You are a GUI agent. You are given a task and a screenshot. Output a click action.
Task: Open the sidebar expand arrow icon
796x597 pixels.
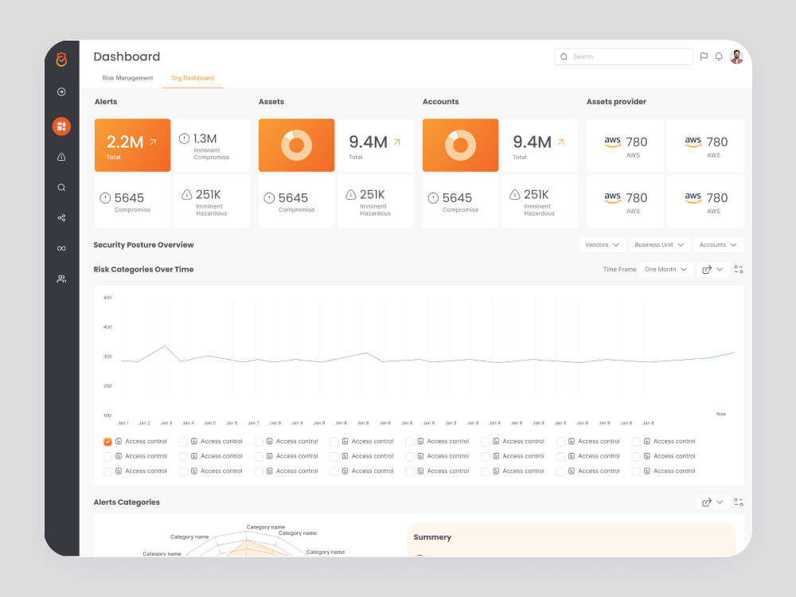[x=61, y=92]
